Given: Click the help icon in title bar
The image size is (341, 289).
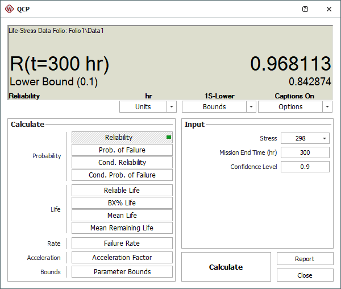Looking at the screenshot, I should (x=305, y=9).
